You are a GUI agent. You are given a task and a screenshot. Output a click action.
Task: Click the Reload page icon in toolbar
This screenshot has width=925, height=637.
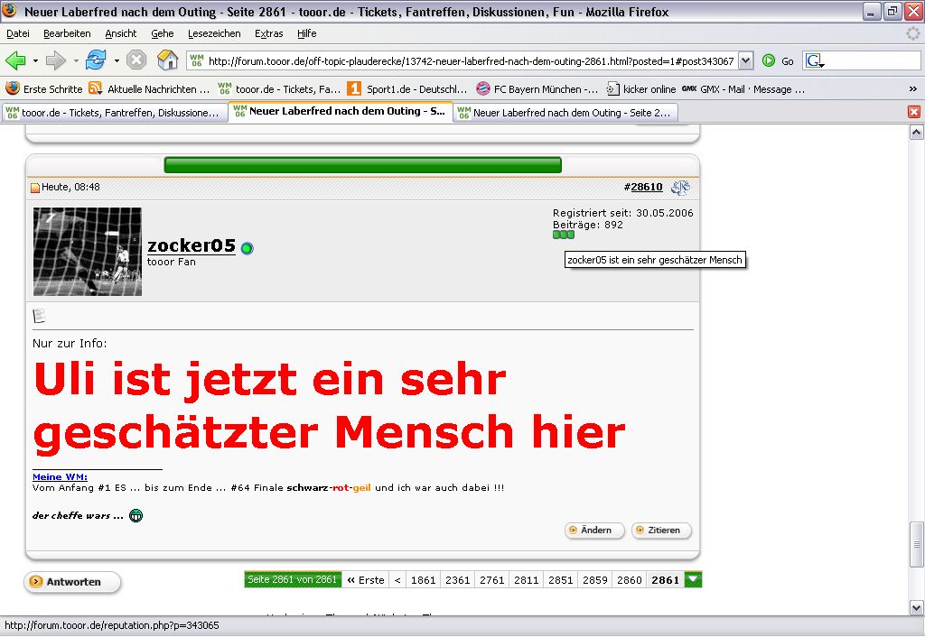pyautogui.click(x=95, y=60)
